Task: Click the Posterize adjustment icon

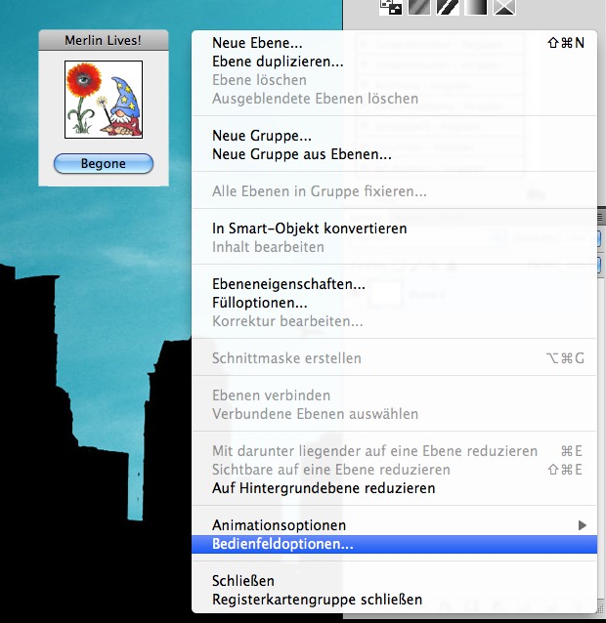Action: click(x=419, y=7)
